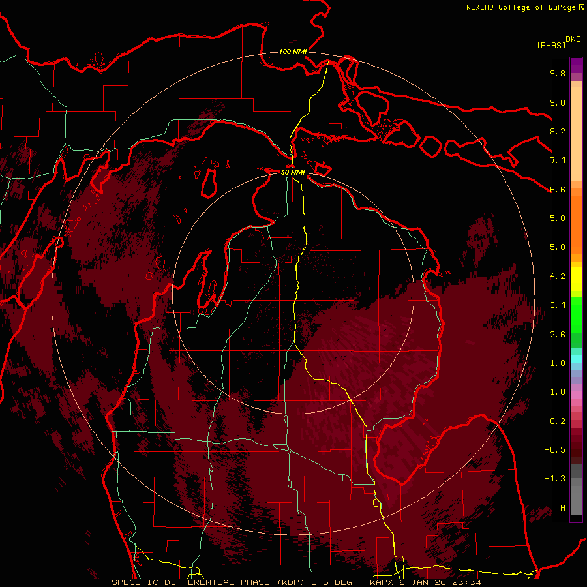Click the 'TH' threshold label on legend
This screenshot has height=587, width=587.
tap(560, 508)
